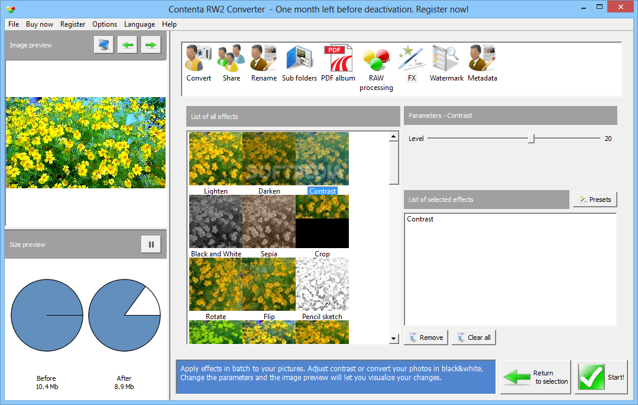Maximize the Contenta RW2 Converter window

coord(600,7)
